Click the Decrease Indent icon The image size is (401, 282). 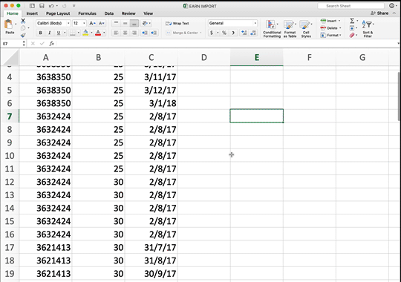click(x=145, y=33)
